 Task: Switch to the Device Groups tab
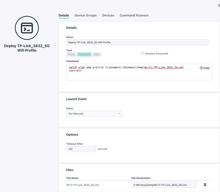pos(85,15)
